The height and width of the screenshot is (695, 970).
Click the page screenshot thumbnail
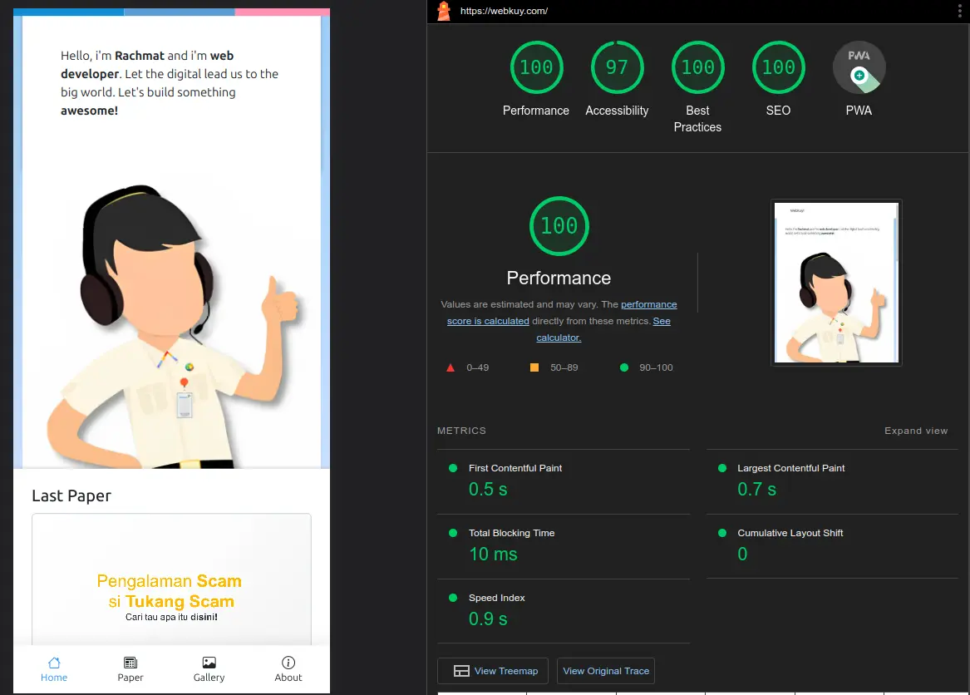point(836,282)
